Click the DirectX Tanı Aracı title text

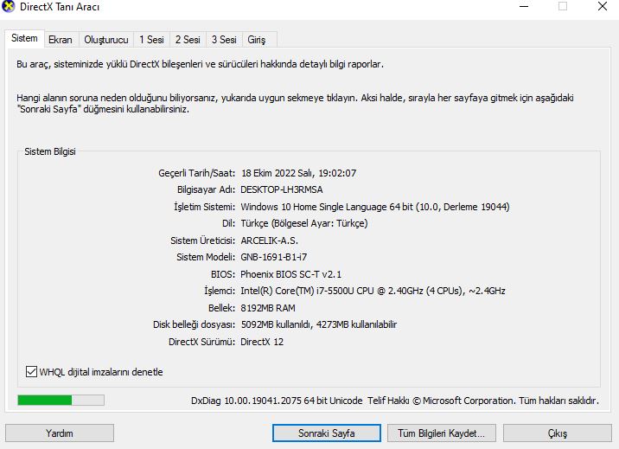[x=60, y=7]
